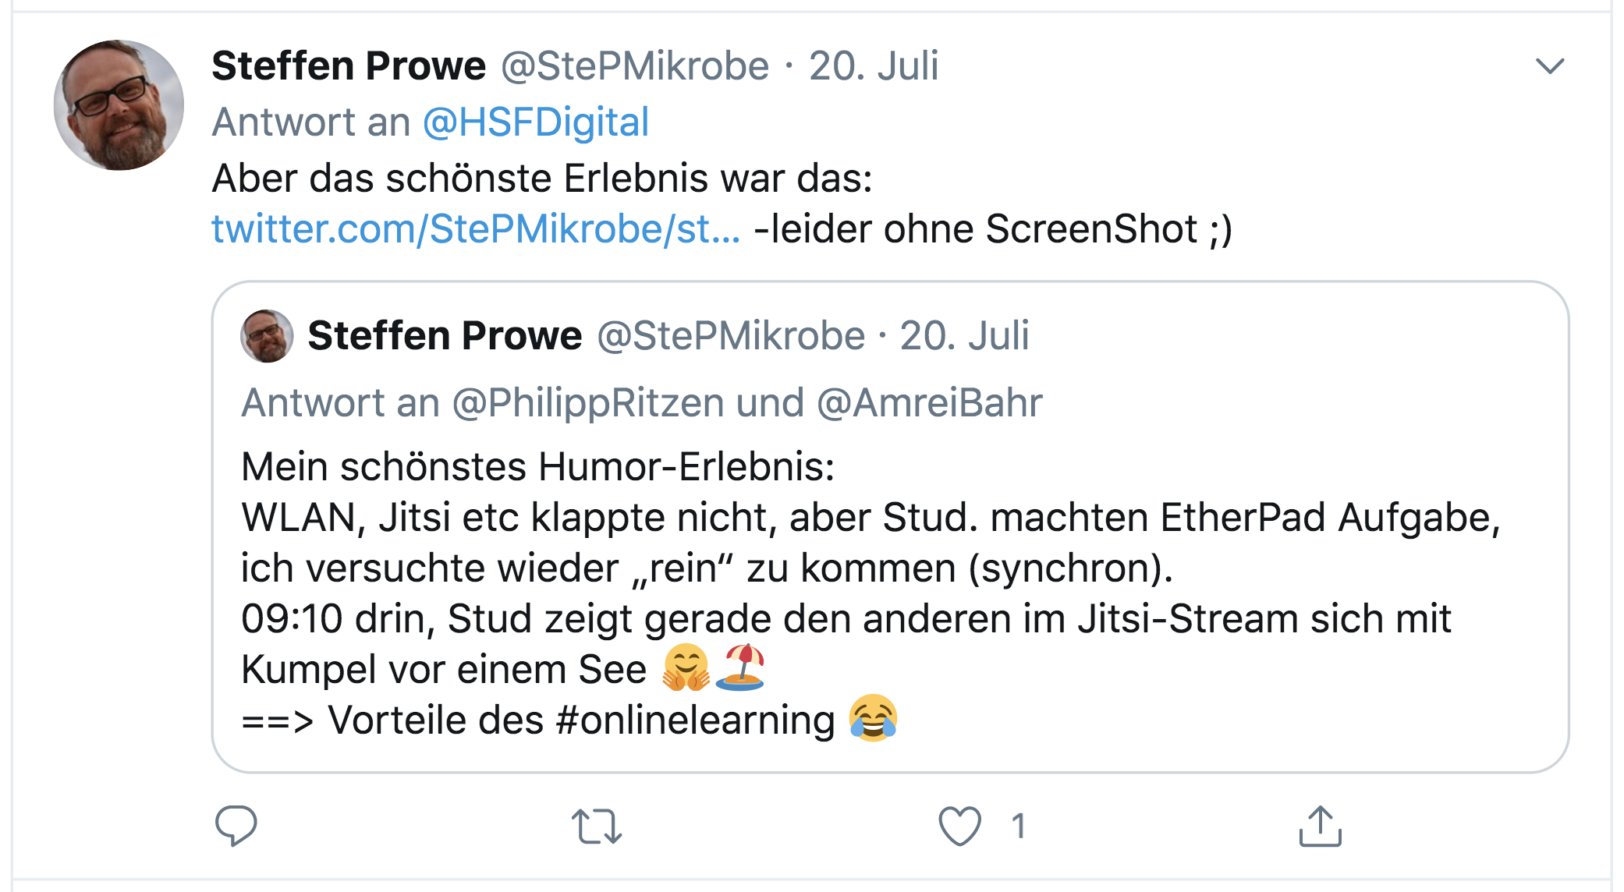Click the small avatar in the quoted tweet

tap(267, 336)
